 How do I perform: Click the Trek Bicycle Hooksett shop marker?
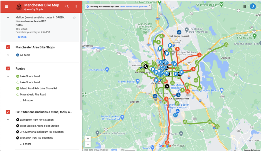pyautogui.click(x=179, y=32)
